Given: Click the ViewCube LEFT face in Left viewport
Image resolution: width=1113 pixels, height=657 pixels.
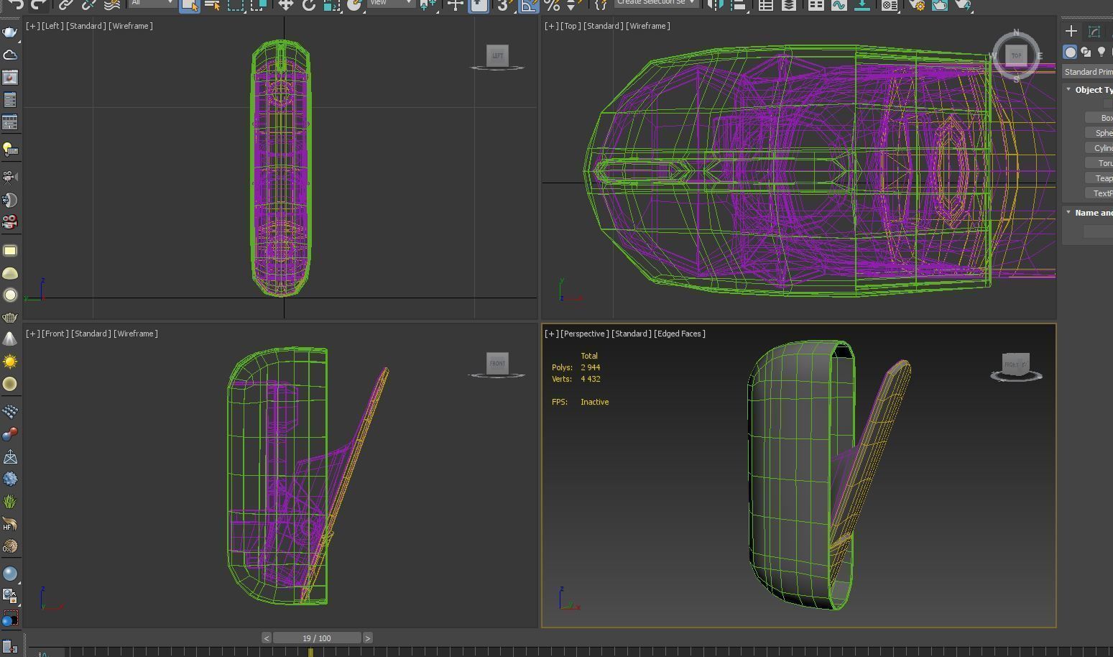Looking at the screenshot, I should tap(497, 55).
